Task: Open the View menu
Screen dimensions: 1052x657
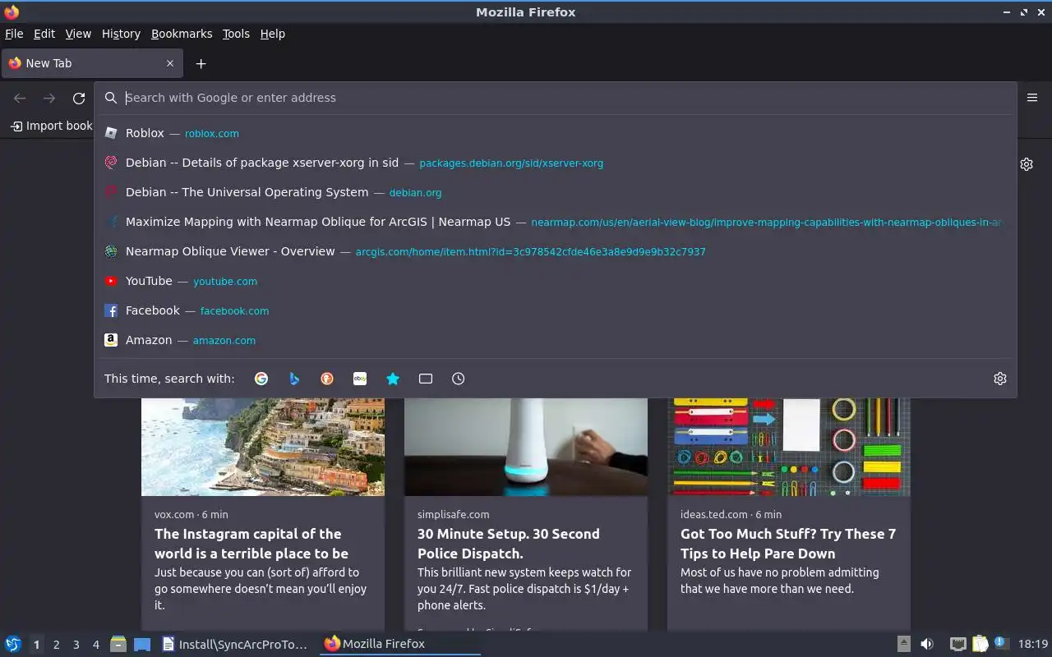Action: click(x=78, y=34)
